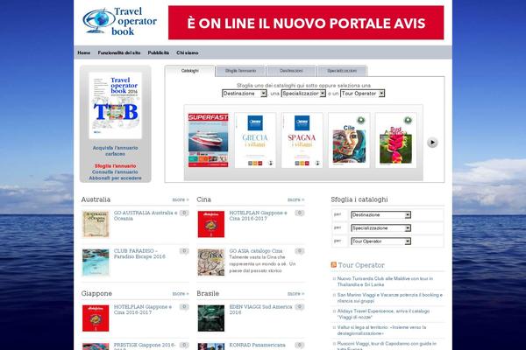Viewport: 526px width, 350px height.
Task: Click more link next to Cina
Action: pyautogui.click(x=296, y=199)
